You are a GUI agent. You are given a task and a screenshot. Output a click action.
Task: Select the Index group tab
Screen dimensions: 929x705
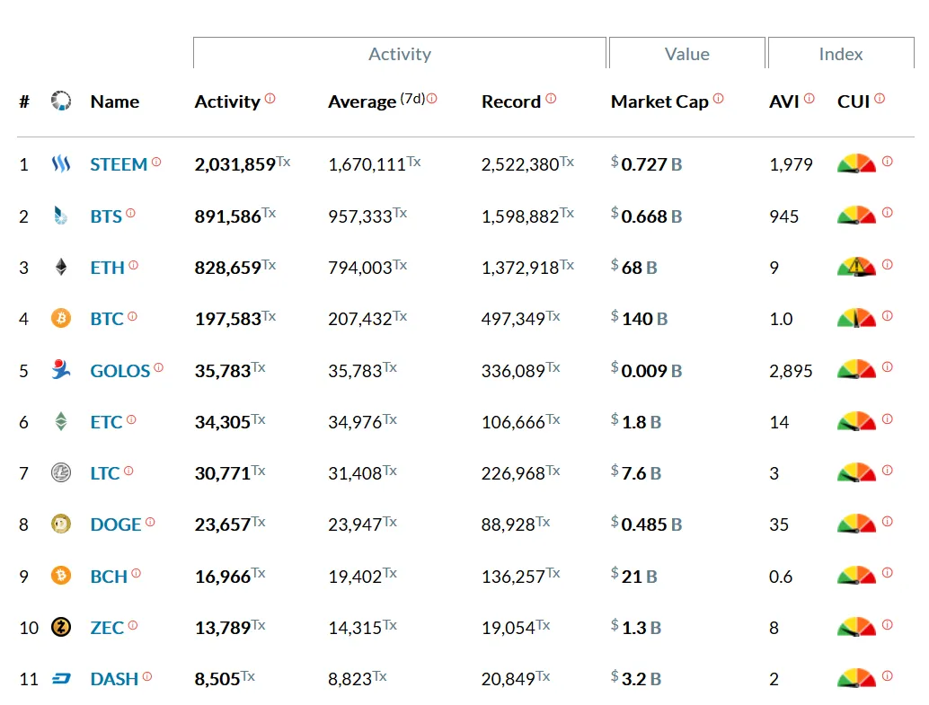click(841, 53)
